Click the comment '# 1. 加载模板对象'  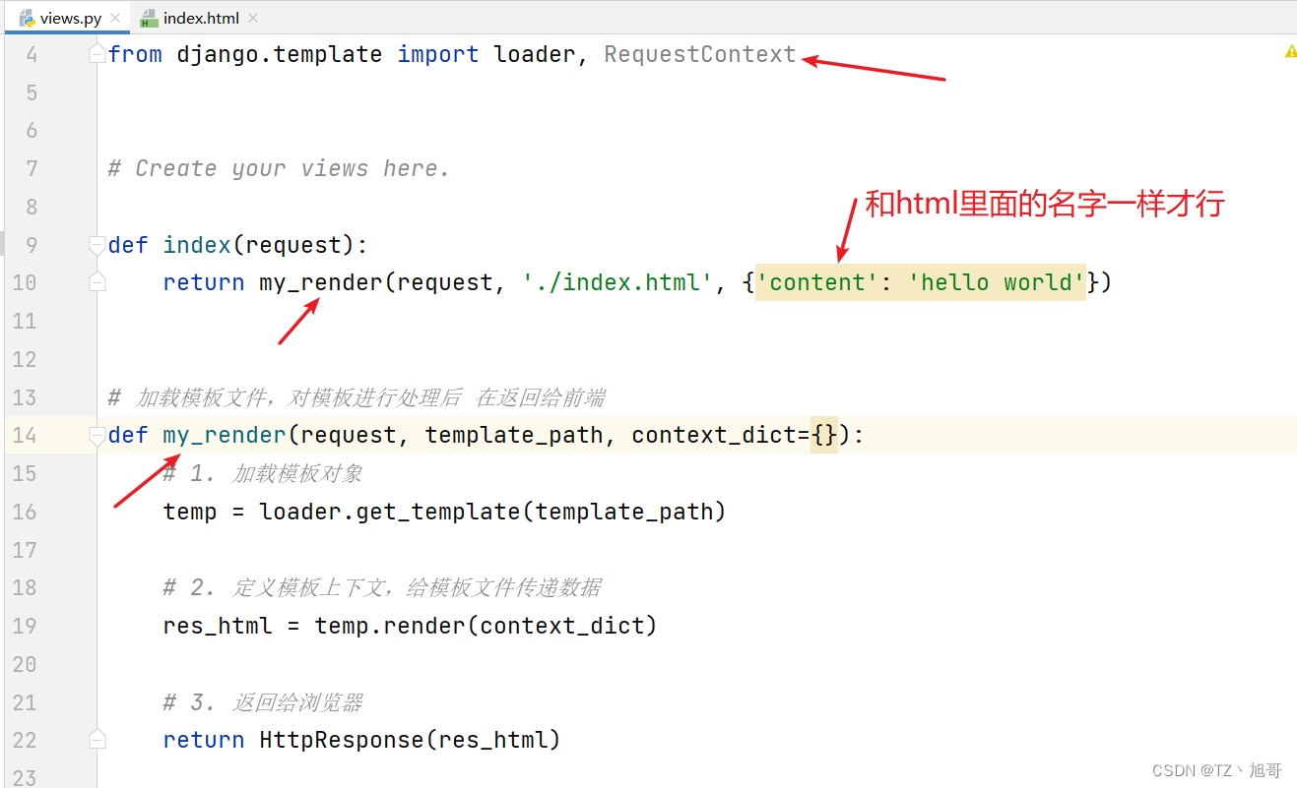pyautogui.click(x=263, y=473)
